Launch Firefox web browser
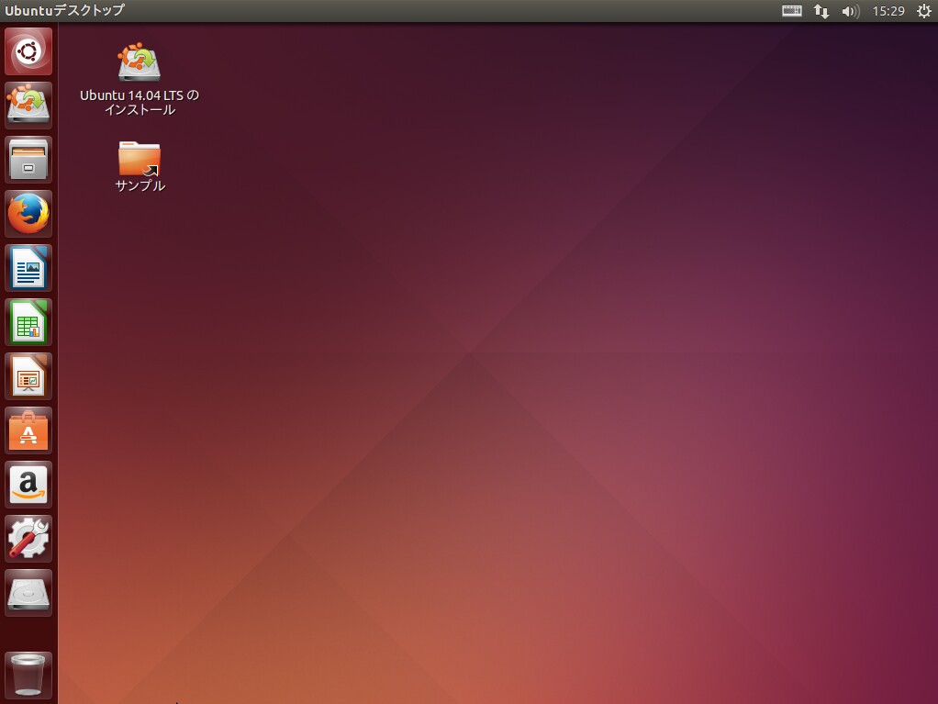Viewport: 938px width, 704px height. tap(28, 214)
